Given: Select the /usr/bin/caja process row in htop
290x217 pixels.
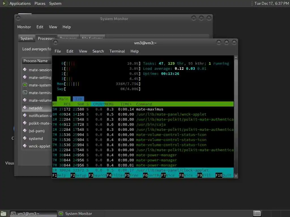Looking at the screenshot, I should (x=143, y=125).
